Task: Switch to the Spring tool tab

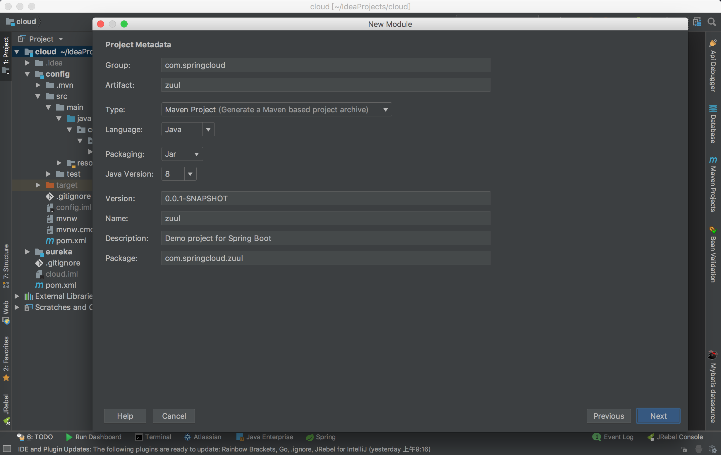Action: click(321, 437)
